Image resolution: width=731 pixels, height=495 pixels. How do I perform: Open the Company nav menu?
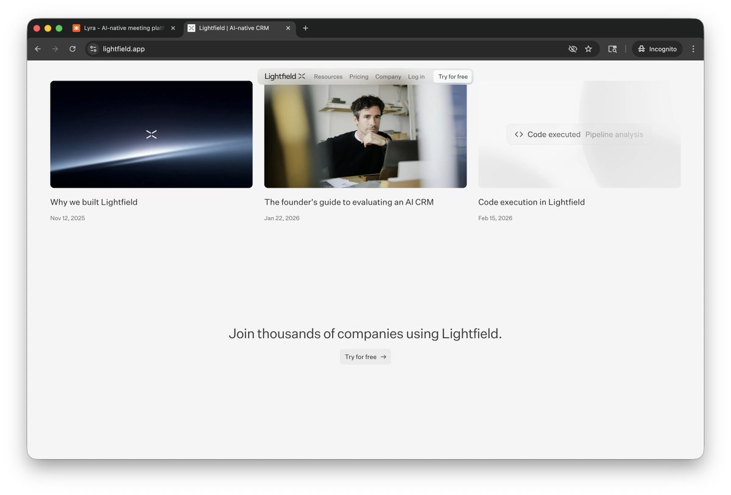pyautogui.click(x=388, y=77)
